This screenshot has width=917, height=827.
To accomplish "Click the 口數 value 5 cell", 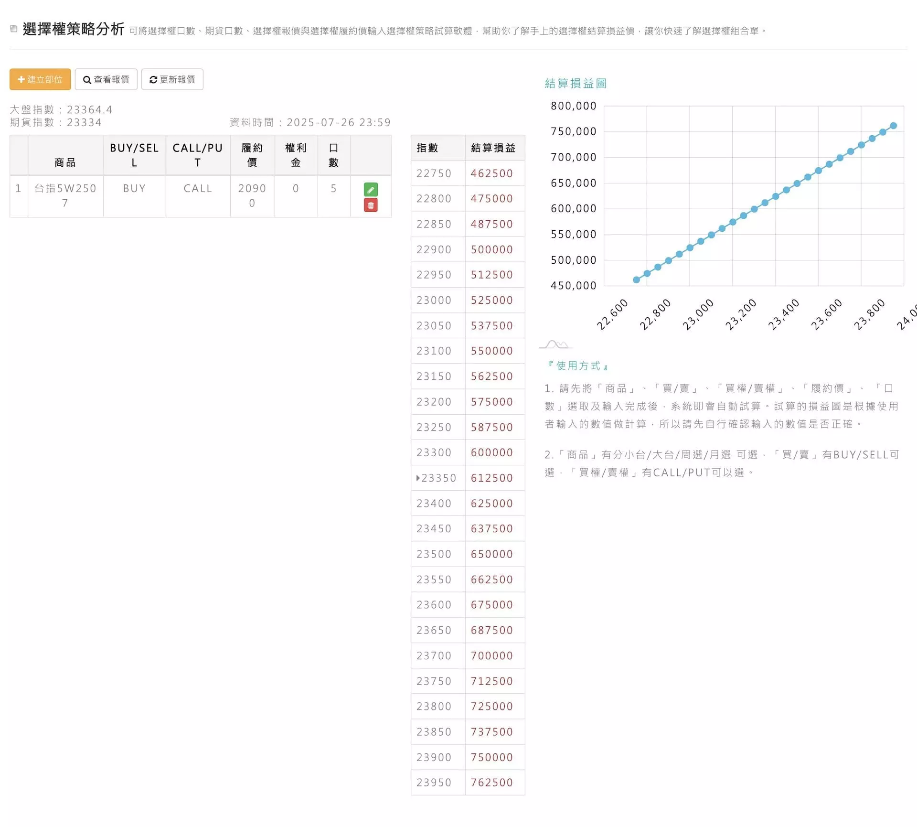I will pos(333,188).
